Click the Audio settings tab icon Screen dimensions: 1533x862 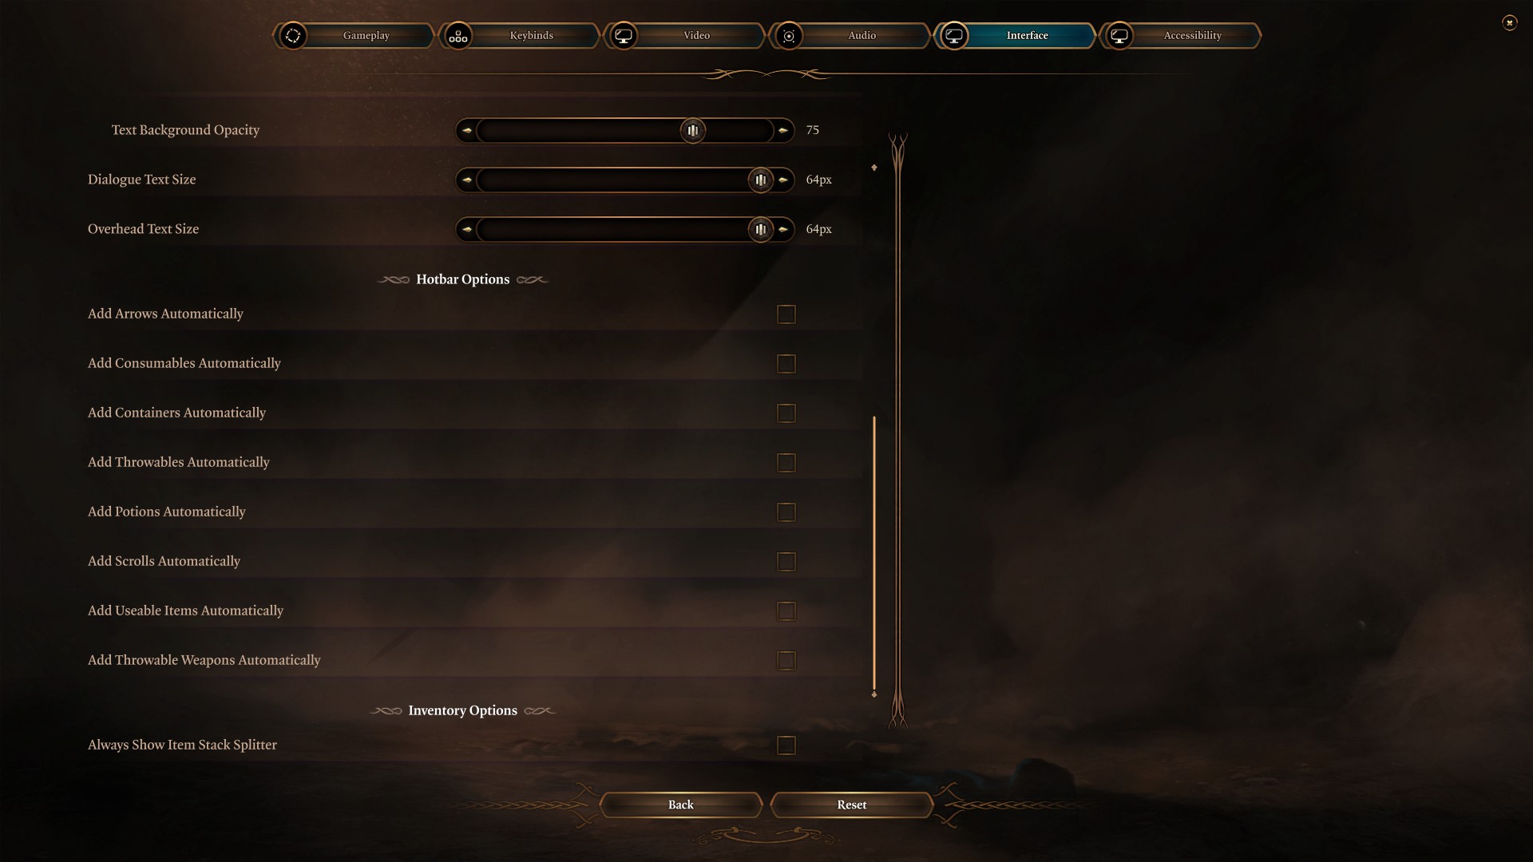click(x=790, y=35)
